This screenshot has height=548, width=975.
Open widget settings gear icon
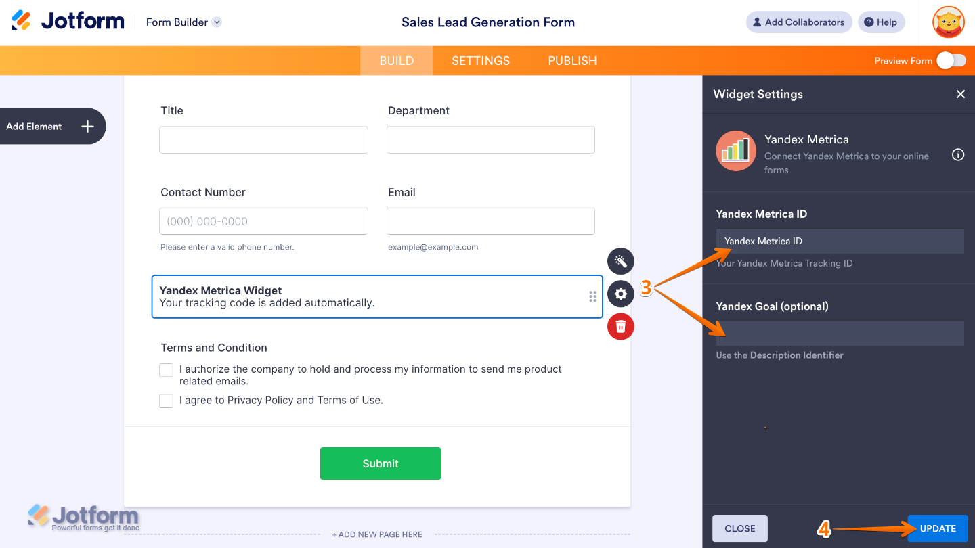point(621,294)
